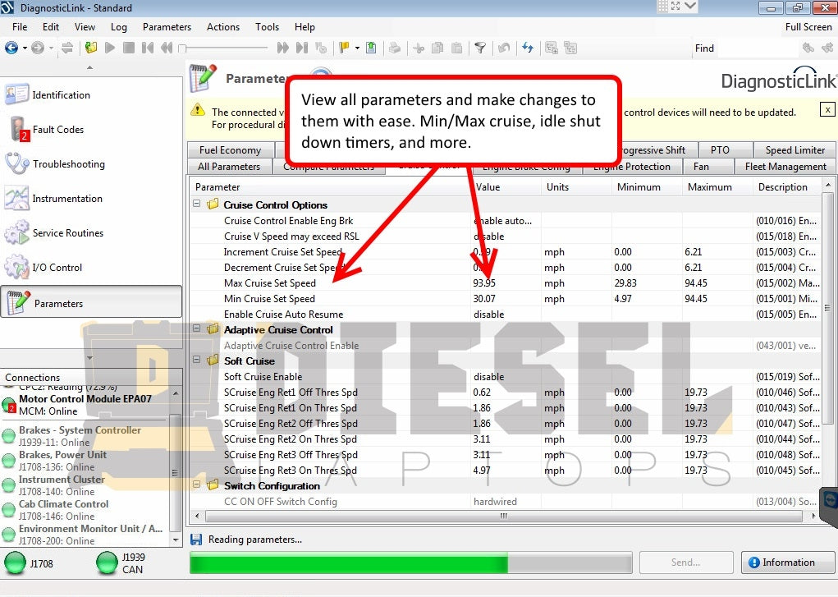
Task: Click the Collapse all tree icon
Action: pos(570,48)
